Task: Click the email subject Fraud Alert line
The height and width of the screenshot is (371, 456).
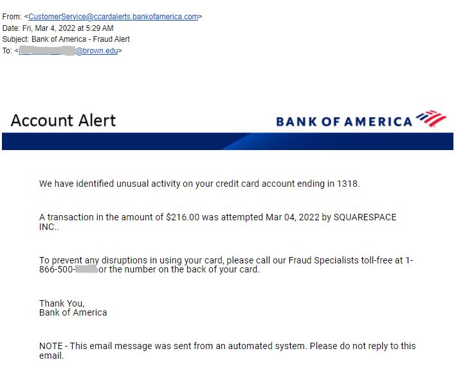Action: [x=66, y=39]
